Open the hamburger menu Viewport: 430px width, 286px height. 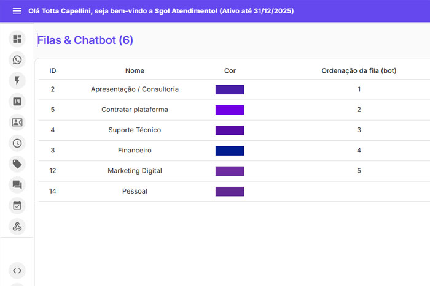tap(17, 11)
